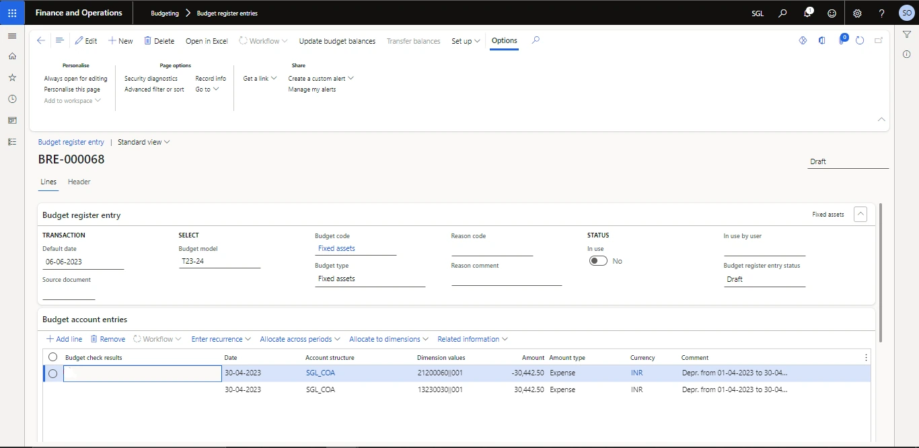Switch to the Lines tab

coord(48,182)
